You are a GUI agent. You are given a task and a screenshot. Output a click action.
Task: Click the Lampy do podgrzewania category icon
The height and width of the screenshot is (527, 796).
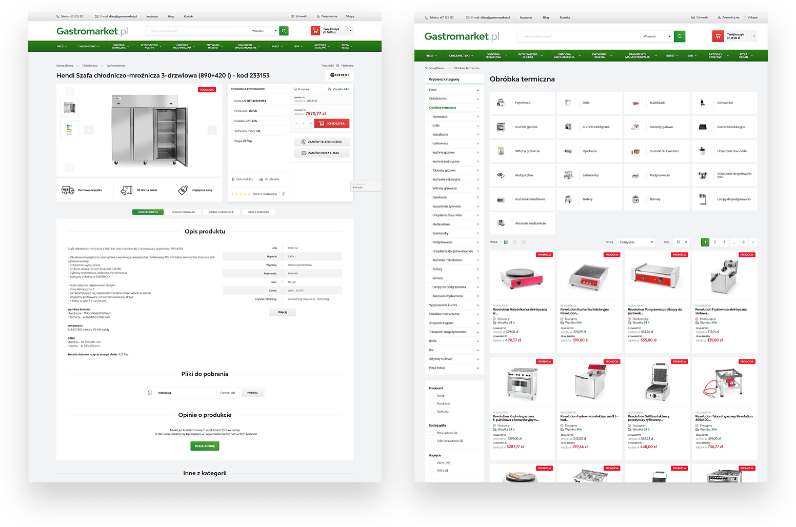(703, 199)
